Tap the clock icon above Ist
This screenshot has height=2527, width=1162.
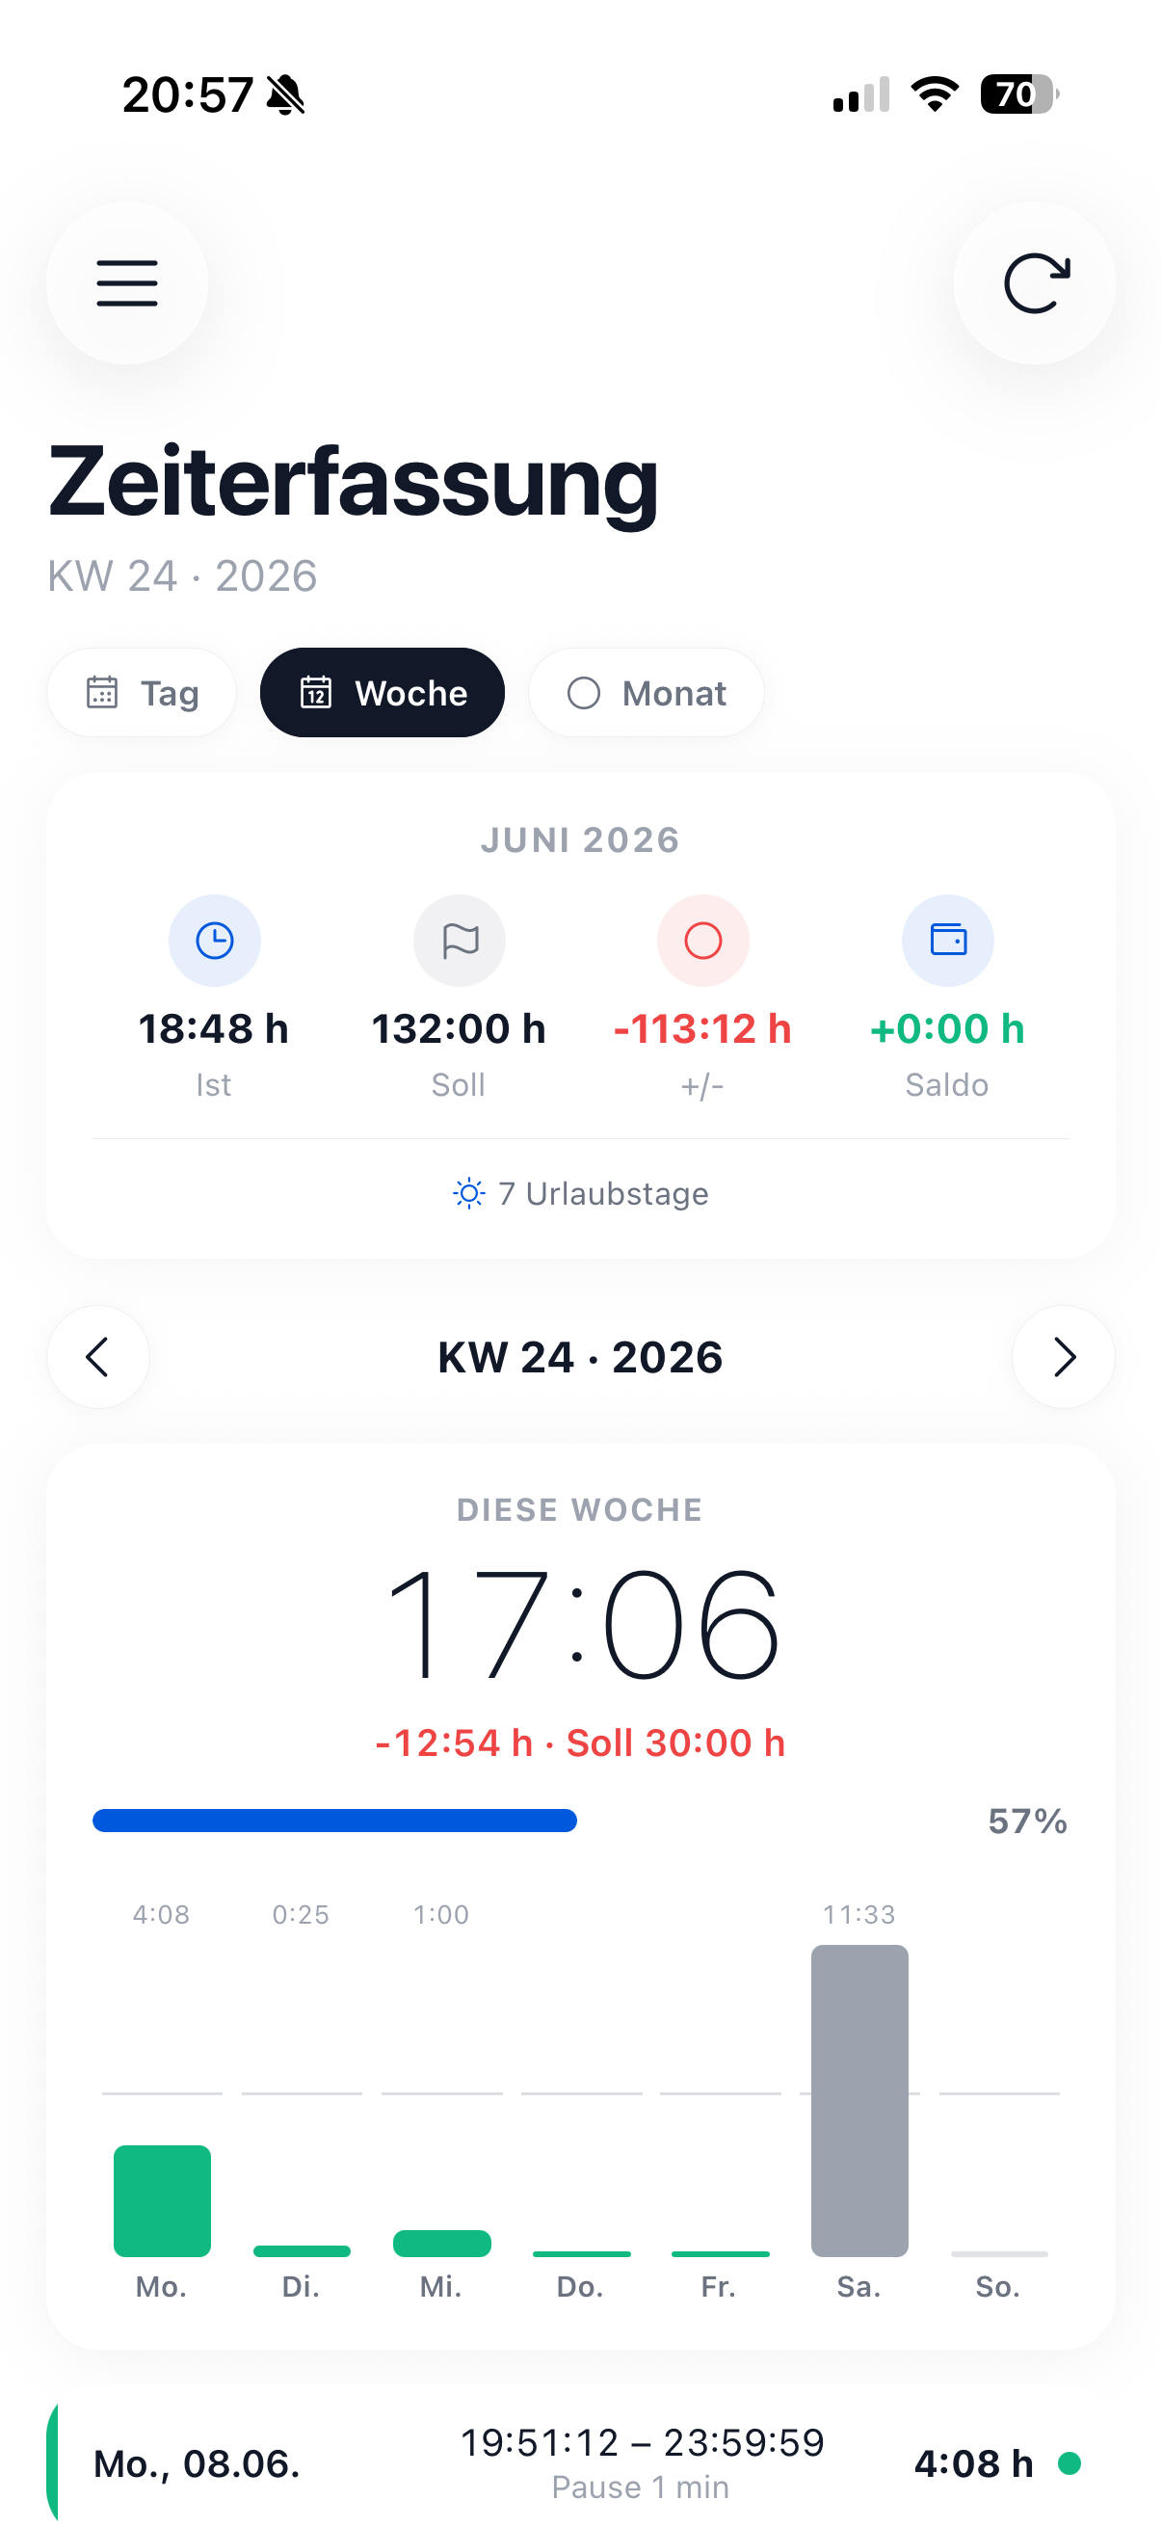pyautogui.click(x=214, y=940)
